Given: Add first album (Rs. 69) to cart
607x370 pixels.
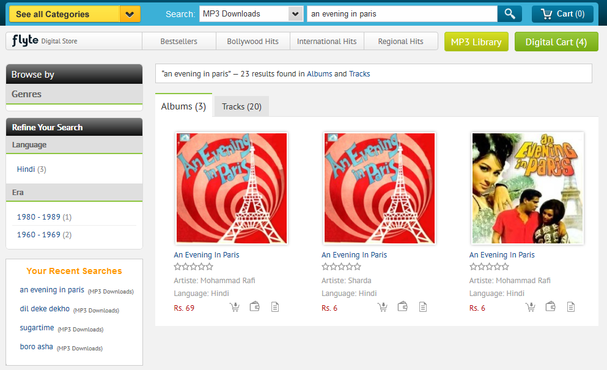Looking at the screenshot, I should tap(235, 307).
